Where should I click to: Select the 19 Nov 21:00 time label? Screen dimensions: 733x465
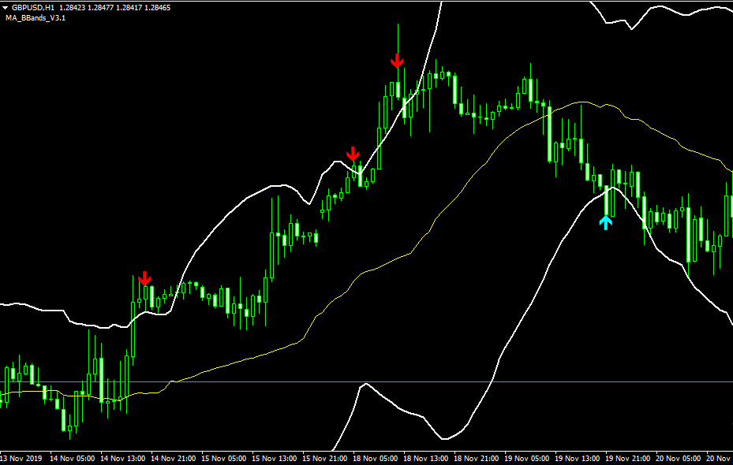point(627,458)
